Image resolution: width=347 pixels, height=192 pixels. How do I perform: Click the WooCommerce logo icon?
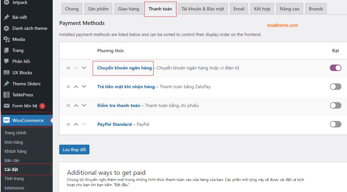[7, 120]
